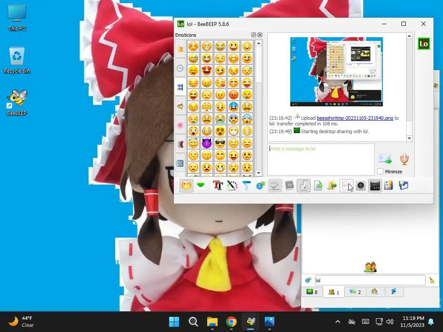This screenshot has width=443, height=332.
Task: Select the pink flower emoticon category tab
Action: 180,125
